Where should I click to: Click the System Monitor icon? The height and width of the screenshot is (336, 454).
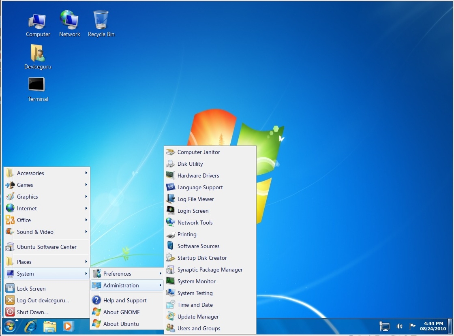(x=170, y=281)
